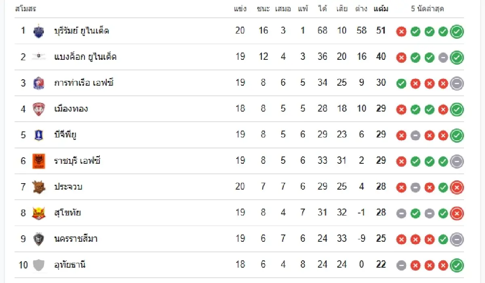Click Prachuap's latest loss indicator
Image resolution: width=485 pixels, height=283 pixels.
[x=457, y=188]
